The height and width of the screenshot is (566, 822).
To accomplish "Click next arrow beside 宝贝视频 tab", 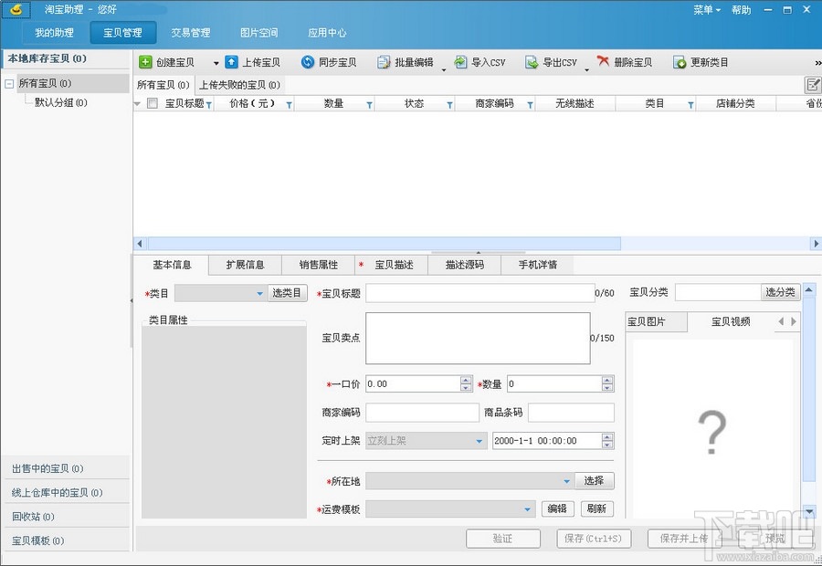I will (794, 321).
